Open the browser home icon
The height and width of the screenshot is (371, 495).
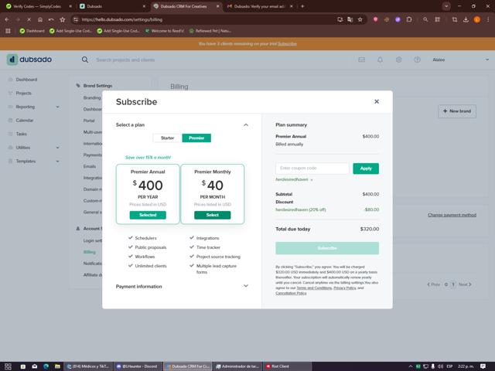click(x=39, y=19)
